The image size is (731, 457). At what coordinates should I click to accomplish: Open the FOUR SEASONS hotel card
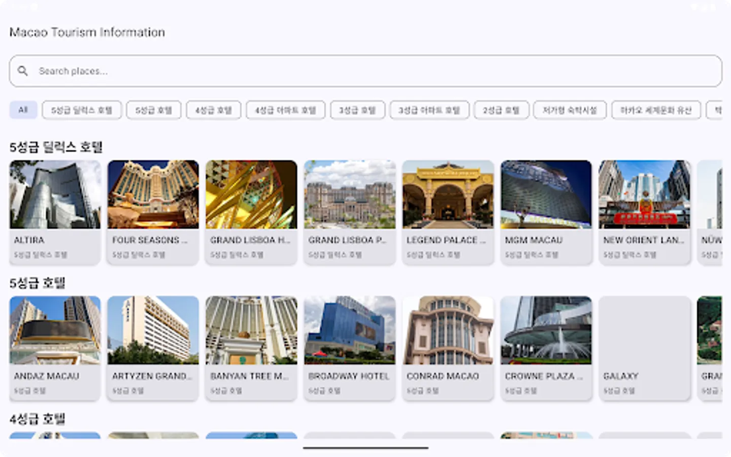click(x=153, y=212)
